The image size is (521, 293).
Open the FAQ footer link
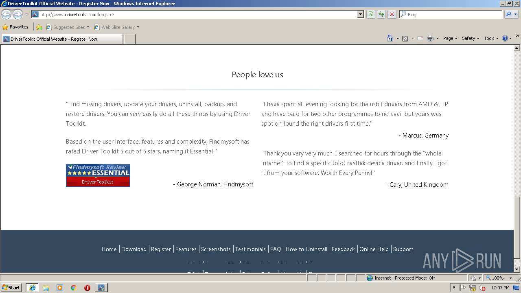click(x=276, y=249)
